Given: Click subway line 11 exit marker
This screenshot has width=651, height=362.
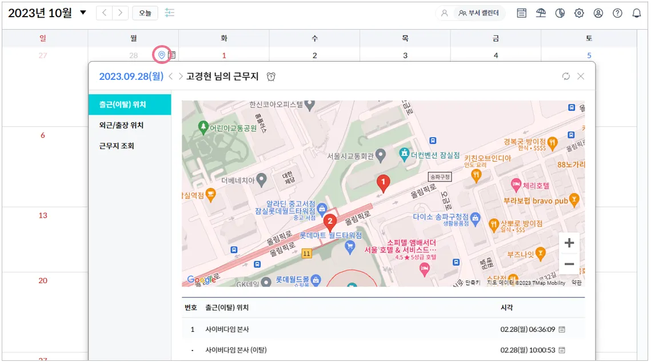Looking at the screenshot, I should (x=306, y=254).
